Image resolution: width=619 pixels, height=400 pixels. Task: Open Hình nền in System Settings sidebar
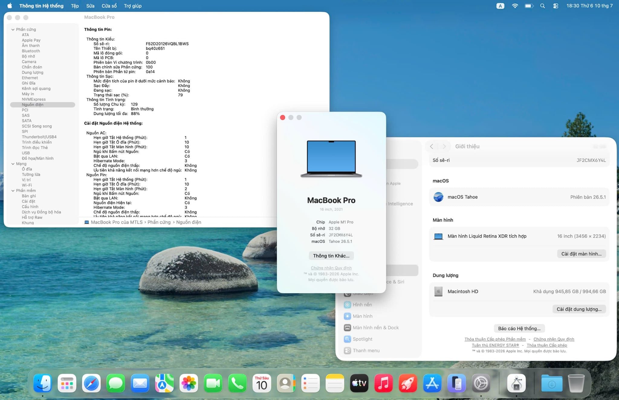point(362,305)
